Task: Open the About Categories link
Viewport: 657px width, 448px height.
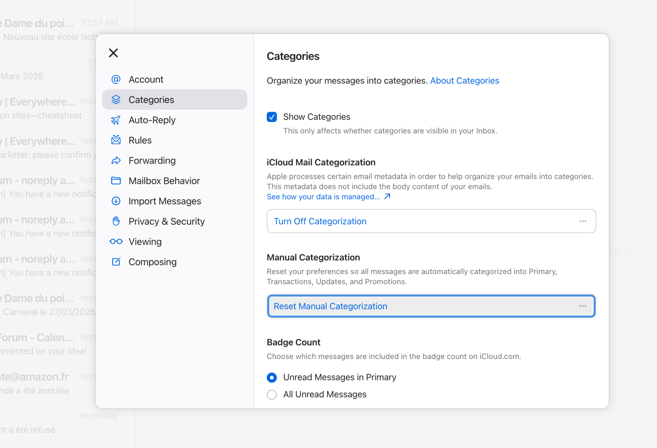Action: [x=464, y=81]
